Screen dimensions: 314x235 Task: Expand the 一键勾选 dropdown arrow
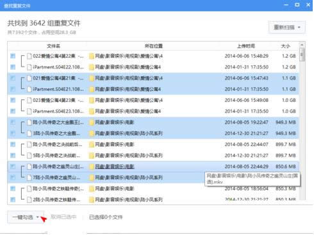click(38, 217)
